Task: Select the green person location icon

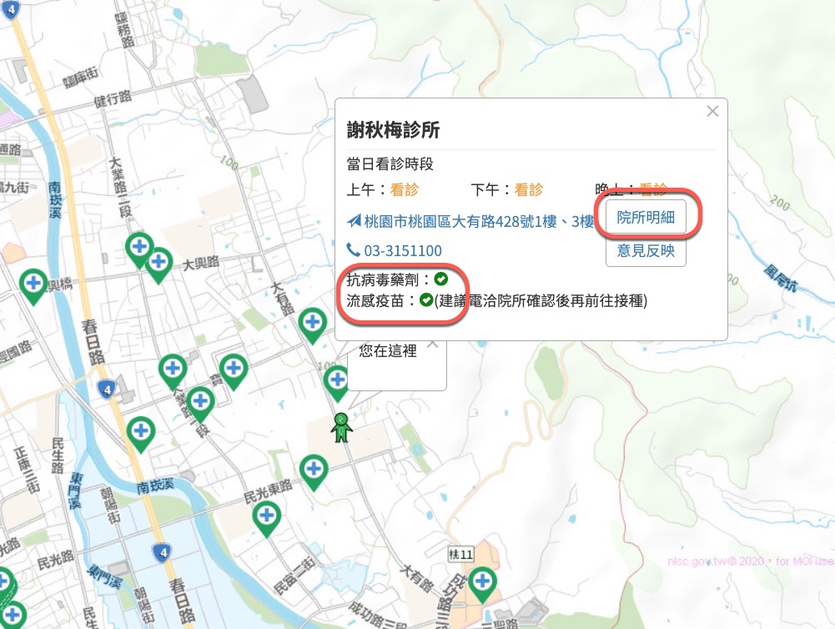Action: coord(341,428)
